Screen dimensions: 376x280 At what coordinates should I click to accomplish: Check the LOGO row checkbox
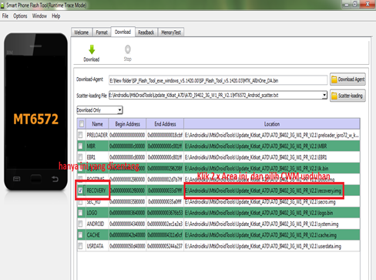click(x=80, y=213)
